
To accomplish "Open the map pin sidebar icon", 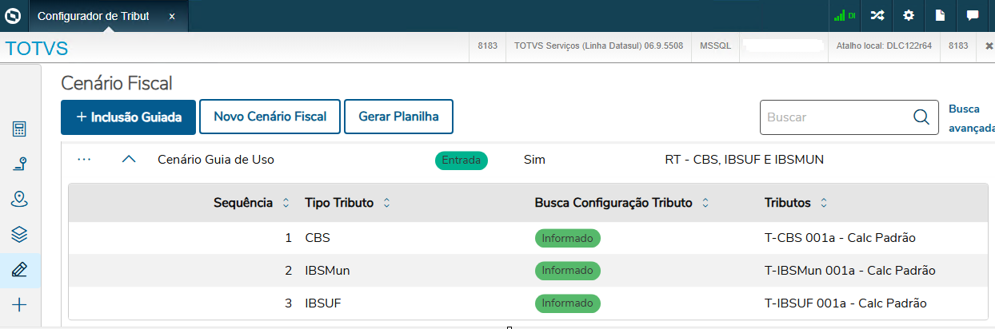I will coord(20,199).
